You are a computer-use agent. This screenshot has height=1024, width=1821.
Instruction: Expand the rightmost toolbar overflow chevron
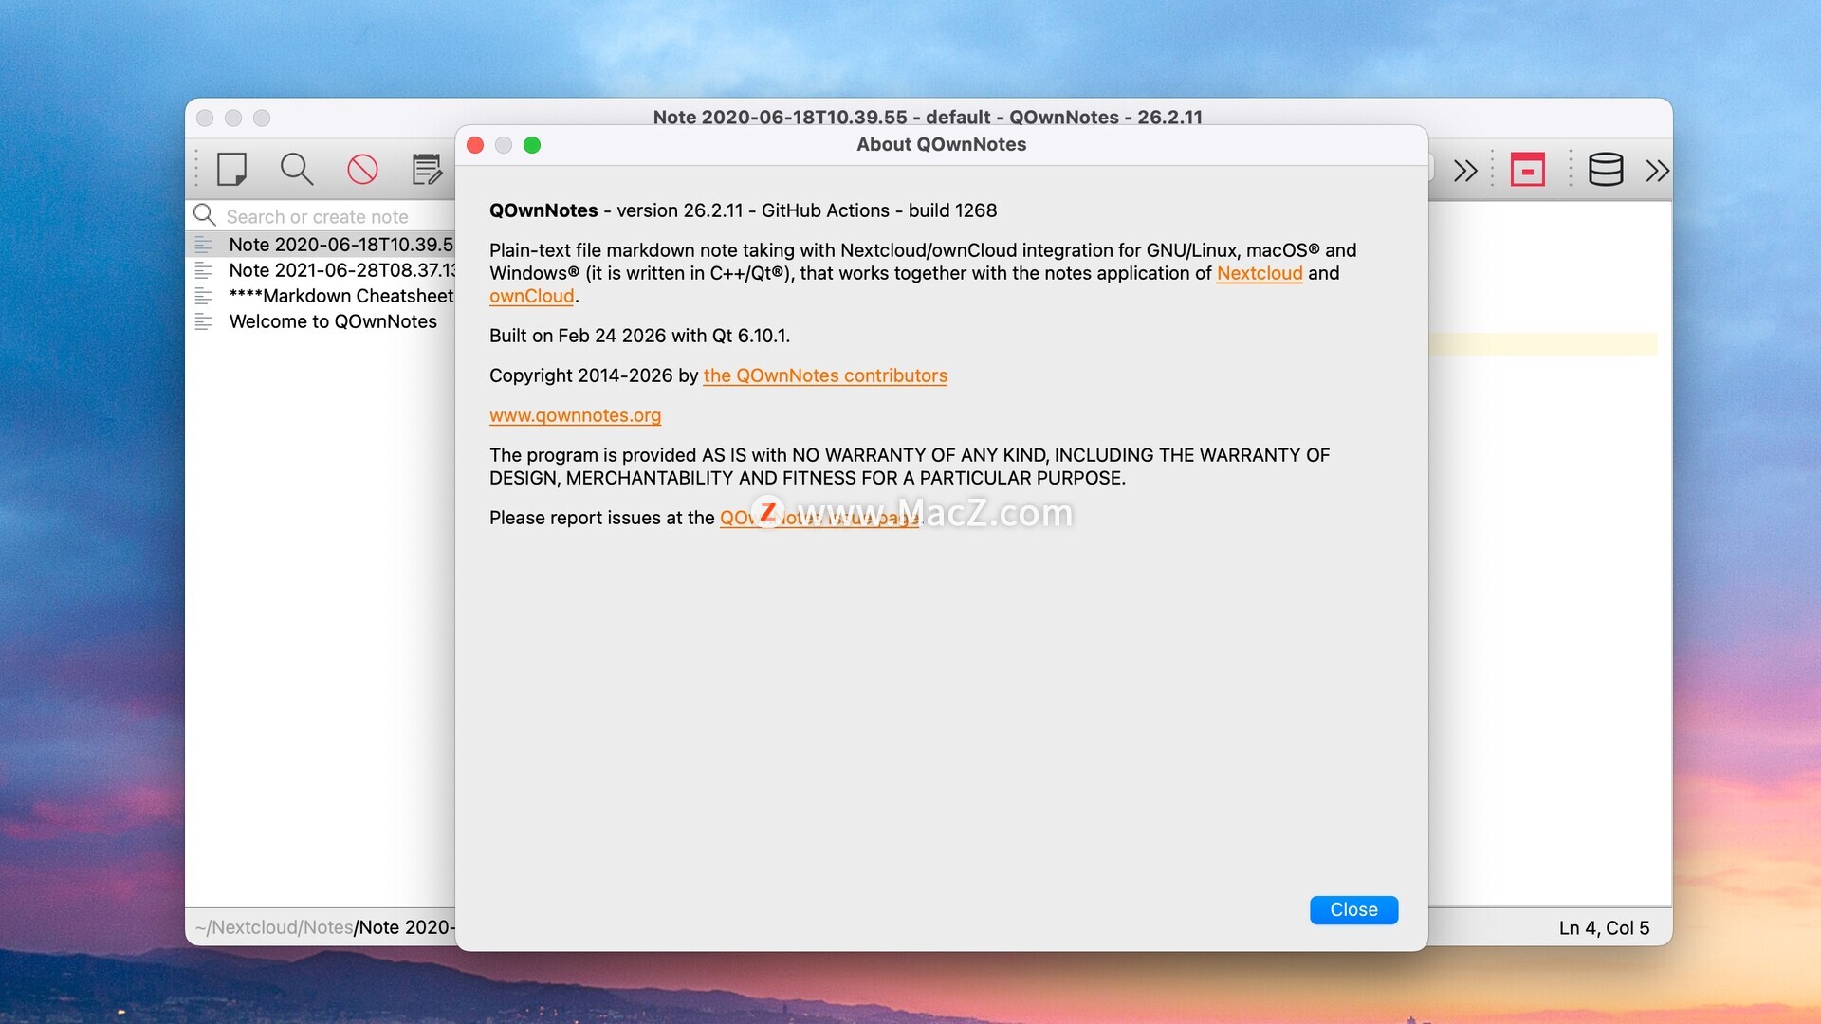click(1657, 171)
